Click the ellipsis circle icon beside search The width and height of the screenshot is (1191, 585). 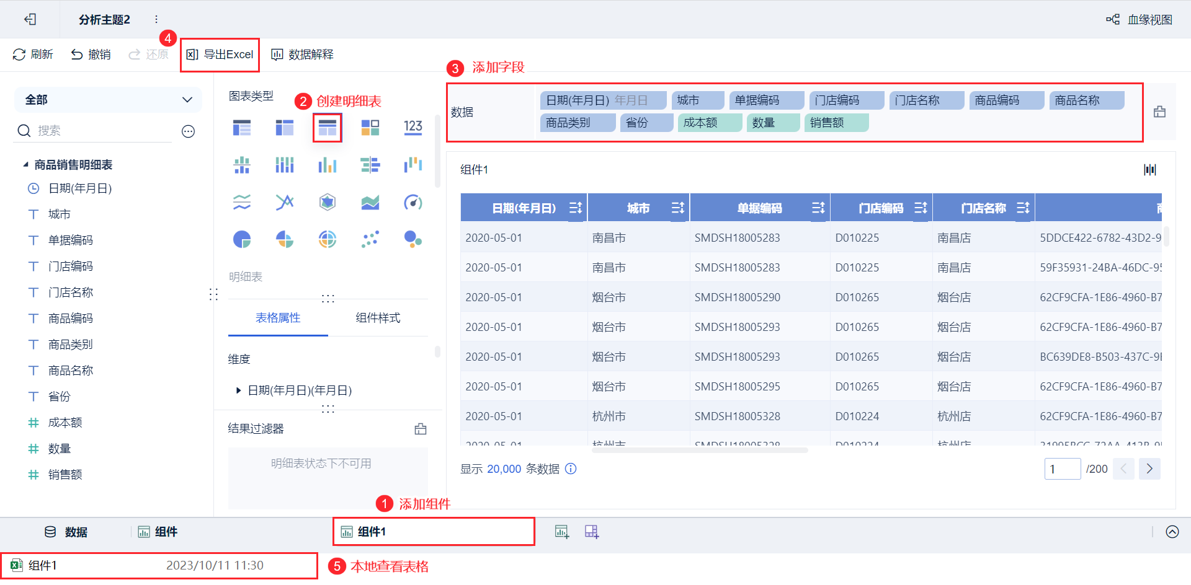pyautogui.click(x=189, y=131)
